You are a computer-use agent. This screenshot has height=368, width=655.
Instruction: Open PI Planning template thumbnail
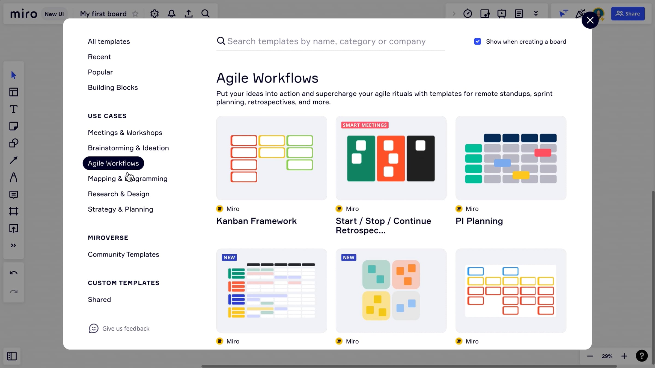[x=511, y=158]
